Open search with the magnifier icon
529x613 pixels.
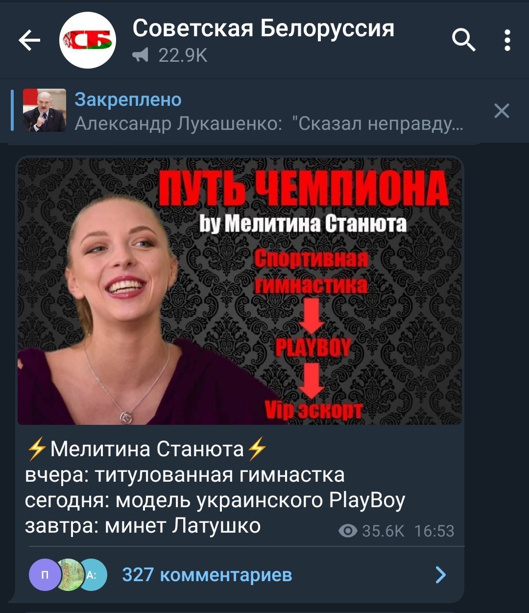point(463,39)
